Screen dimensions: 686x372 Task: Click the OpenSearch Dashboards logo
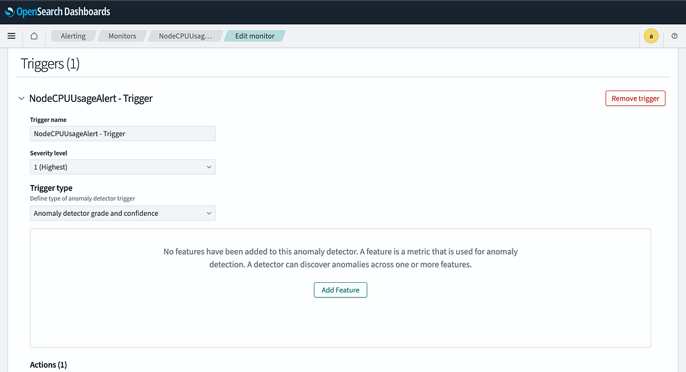[x=58, y=12]
